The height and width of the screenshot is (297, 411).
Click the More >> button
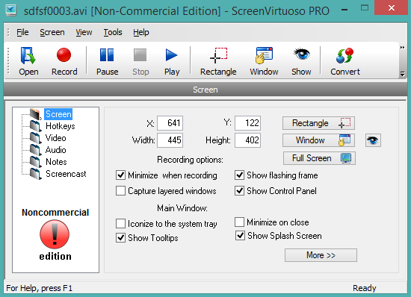(321, 255)
